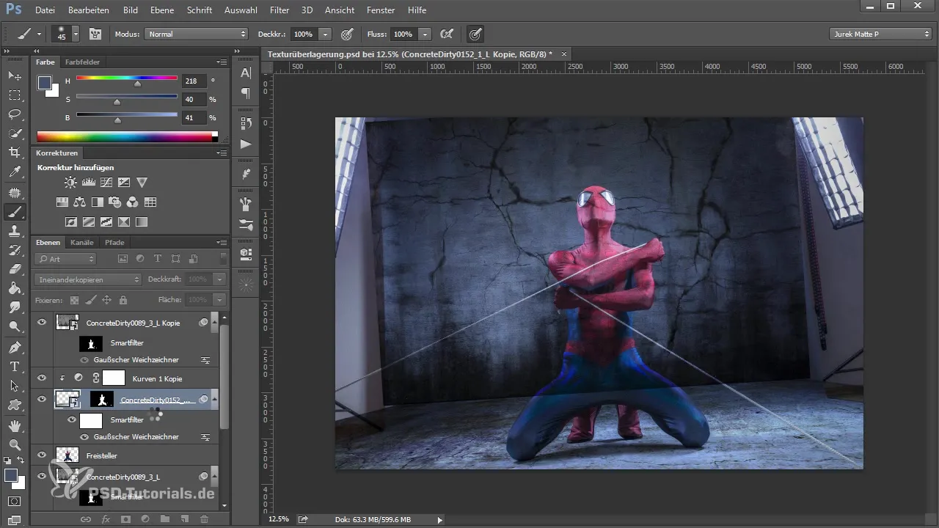Select the Move tool
939x528 pixels.
click(x=15, y=76)
